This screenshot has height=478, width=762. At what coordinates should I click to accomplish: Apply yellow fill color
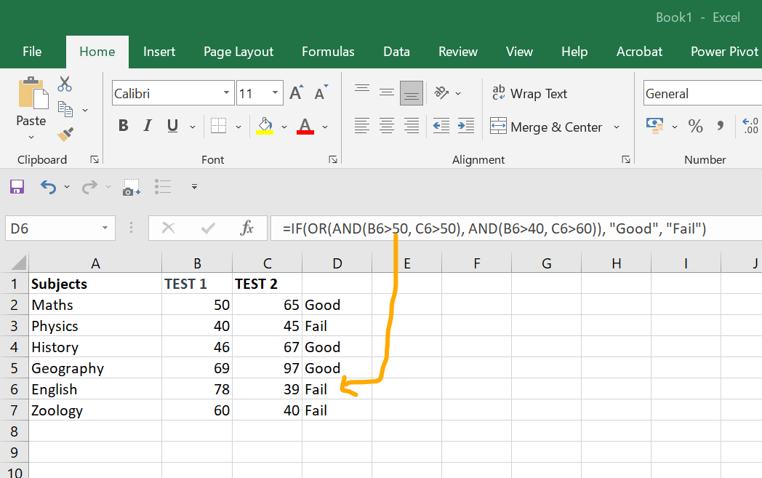pyautogui.click(x=265, y=126)
